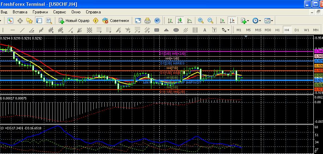Viewport: 323px width, 154px height.
Task: Click the zoom in magnifier icon
Action: [x=201, y=21]
